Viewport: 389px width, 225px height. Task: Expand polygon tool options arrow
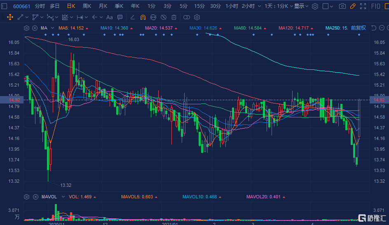pos(42,17)
